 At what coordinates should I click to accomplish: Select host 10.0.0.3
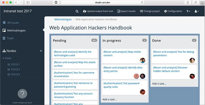click(x=13, y=74)
